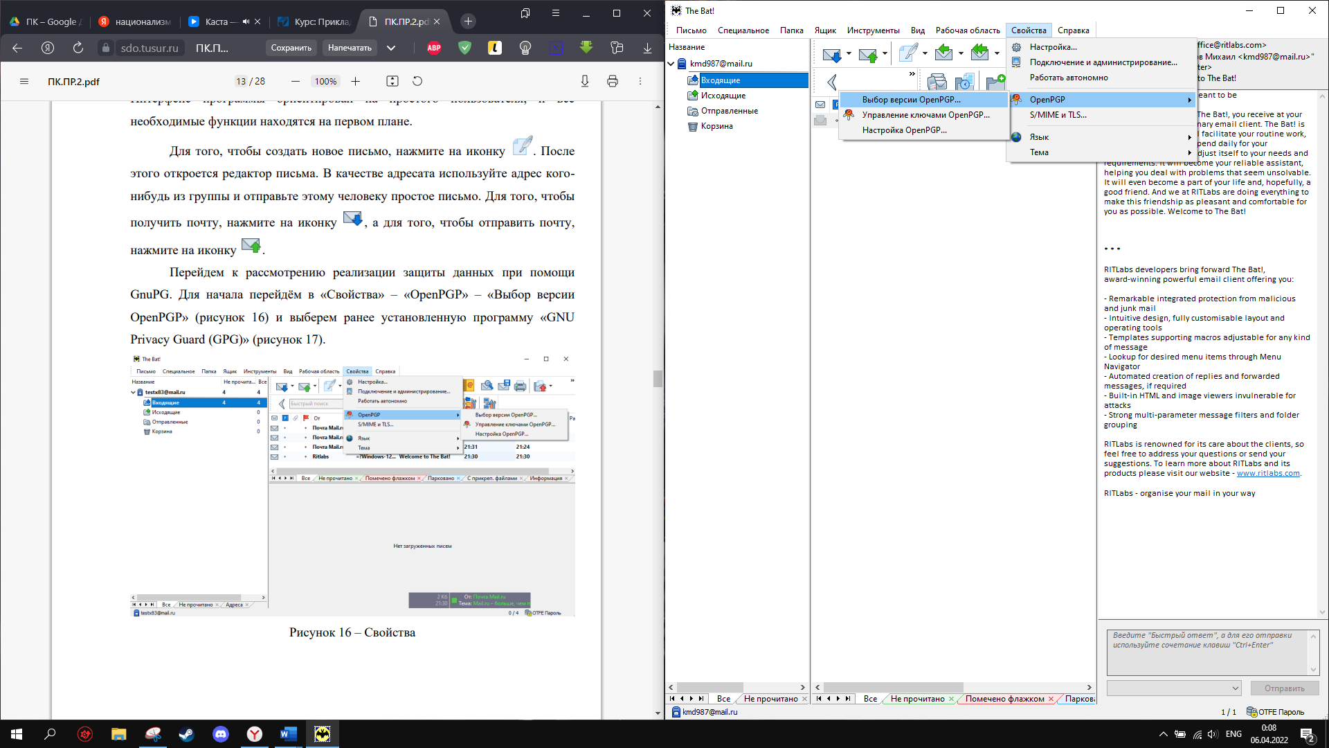Expand hidden toolbar items double chevron
The height and width of the screenshot is (748, 1329).
(x=912, y=73)
